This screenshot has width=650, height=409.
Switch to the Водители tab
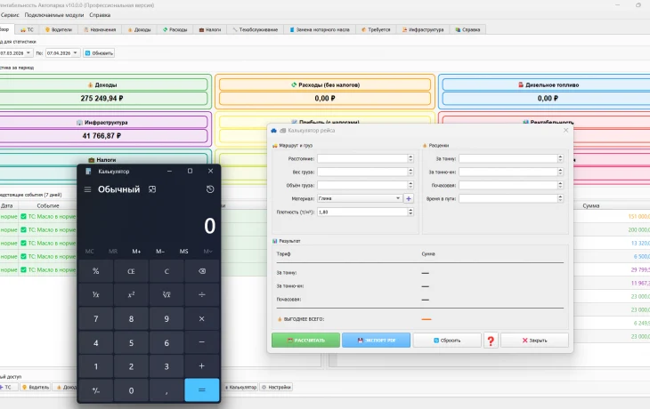(59, 29)
